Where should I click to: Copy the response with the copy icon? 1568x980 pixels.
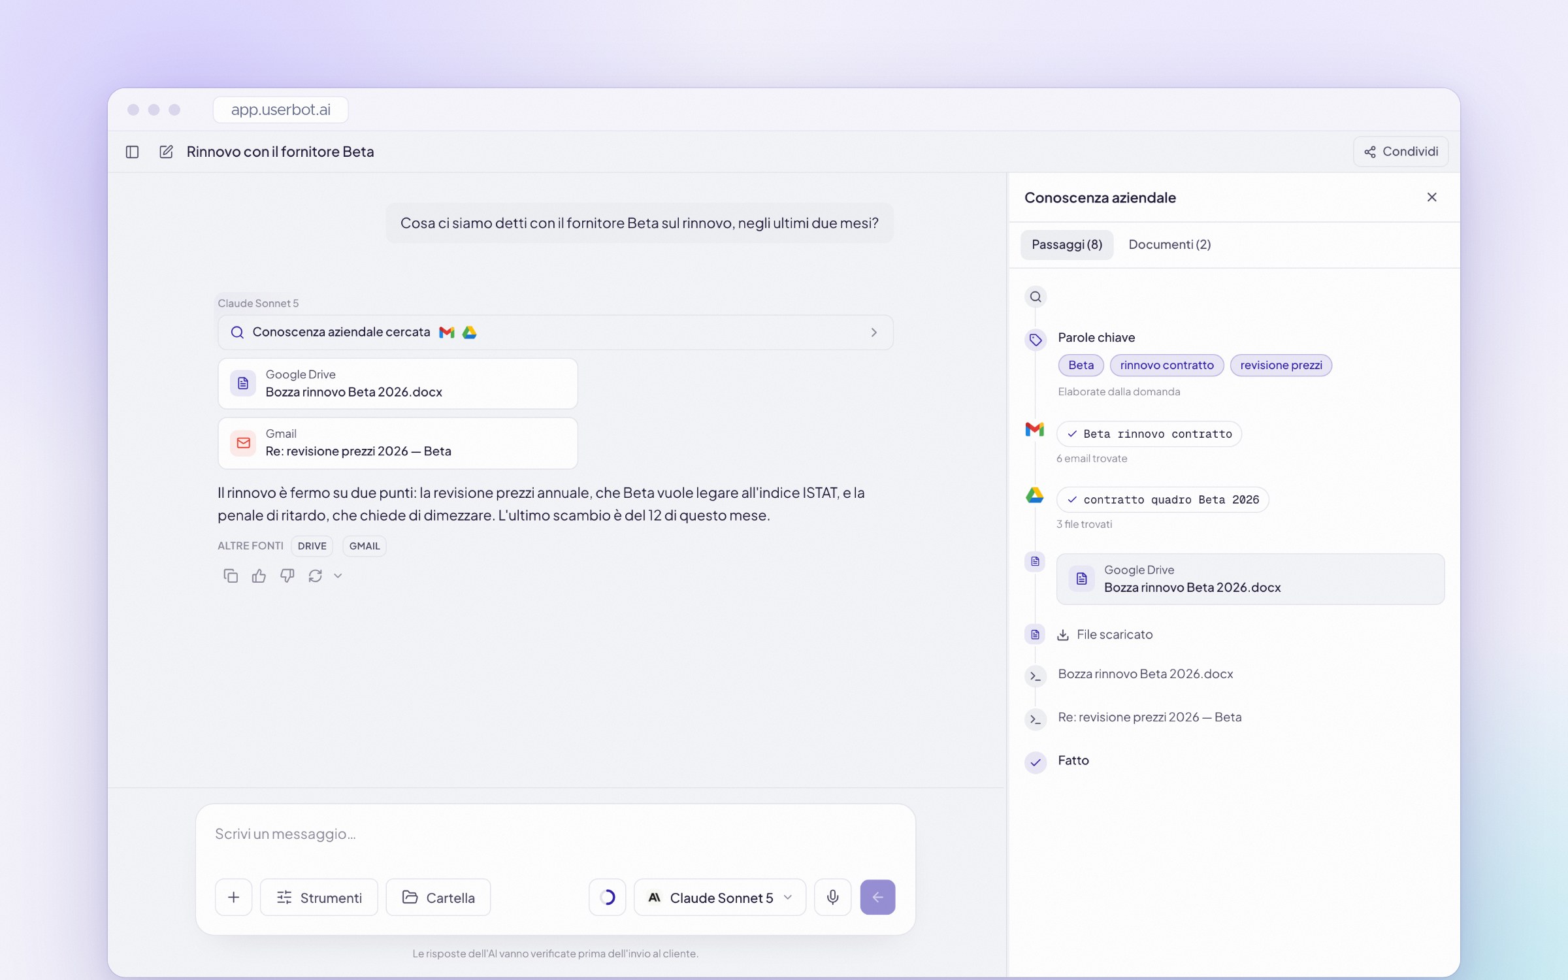(x=231, y=576)
